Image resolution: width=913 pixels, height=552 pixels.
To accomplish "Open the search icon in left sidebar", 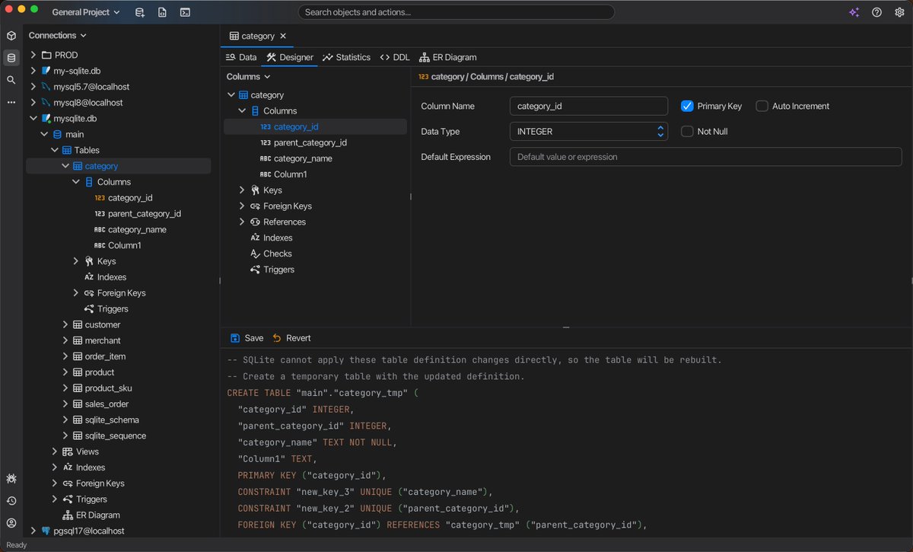I will [11, 80].
